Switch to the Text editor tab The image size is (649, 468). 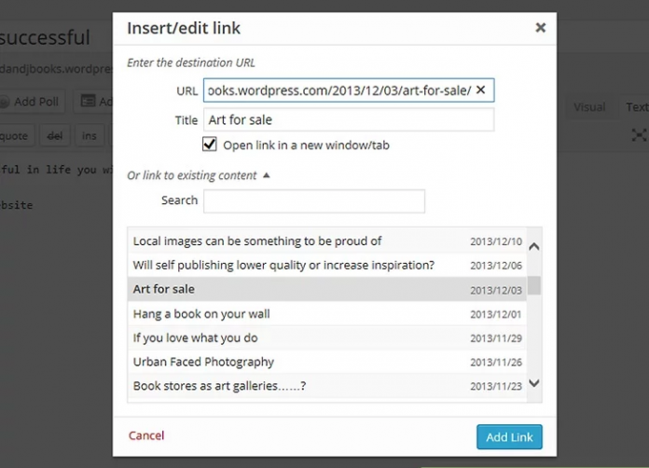(x=638, y=107)
